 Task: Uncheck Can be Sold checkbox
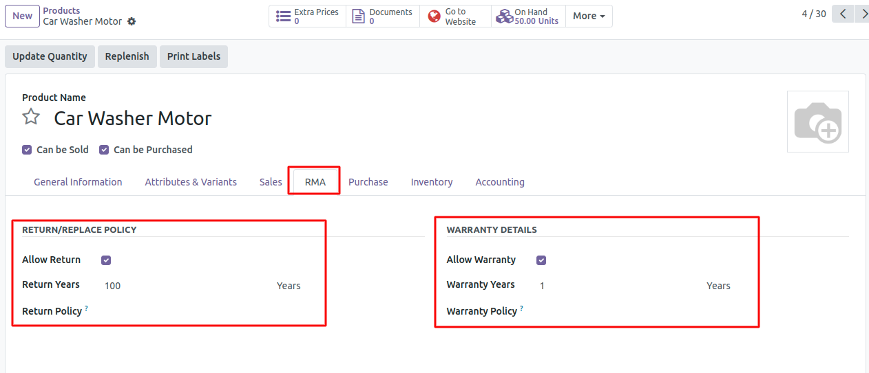tap(27, 150)
